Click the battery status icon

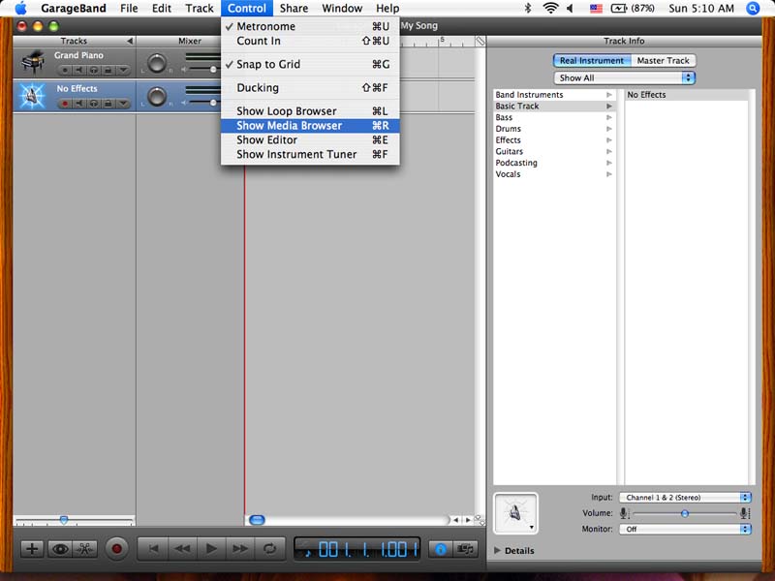pyautogui.click(x=619, y=9)
